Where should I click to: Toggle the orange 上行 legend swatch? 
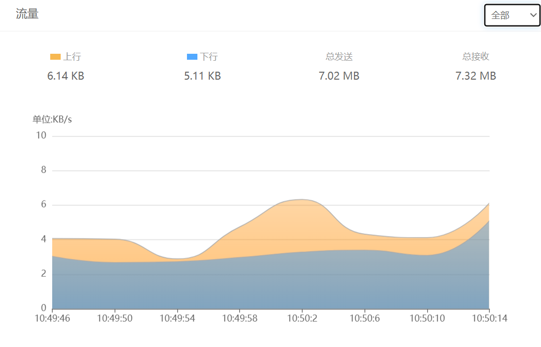(55, 57)
